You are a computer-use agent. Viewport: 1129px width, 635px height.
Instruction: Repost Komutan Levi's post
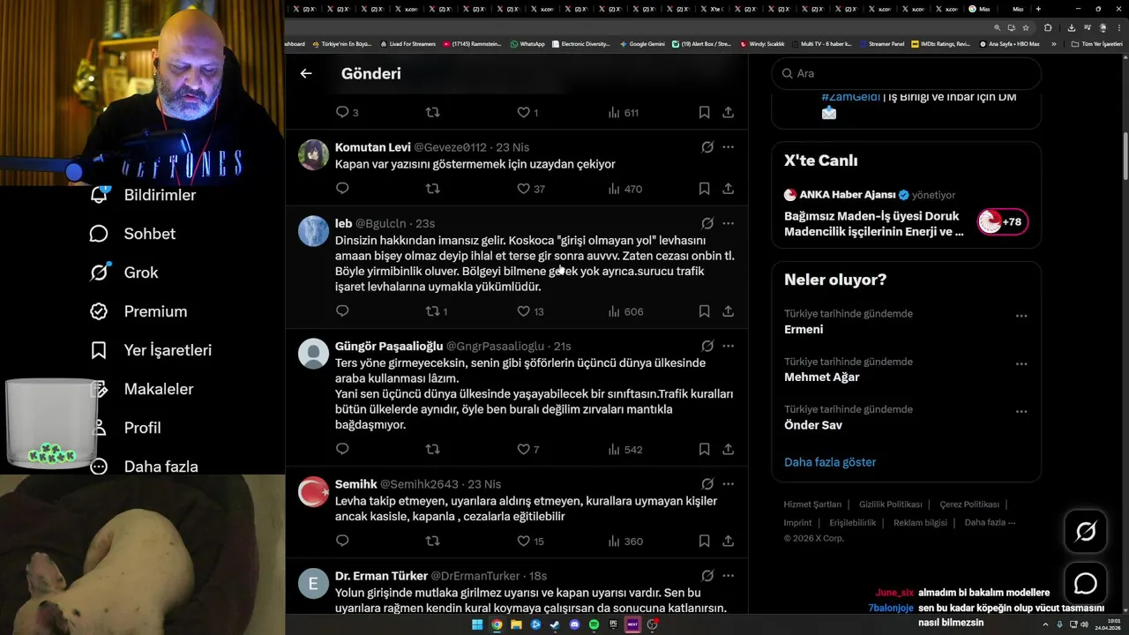pos(432,188)
